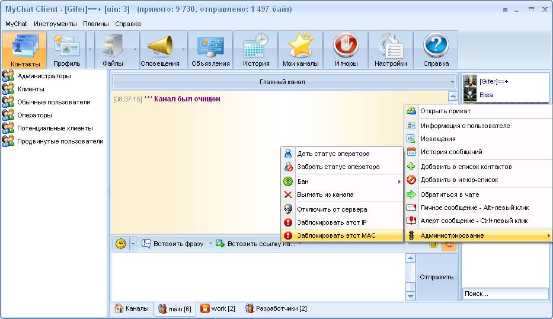
Task: Choose Информация о пользователе
Action: coord(478,126)
